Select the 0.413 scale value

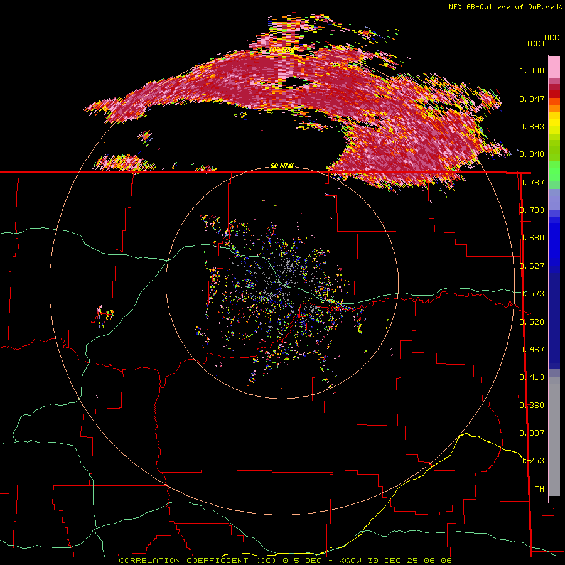(x=532, y=377)
